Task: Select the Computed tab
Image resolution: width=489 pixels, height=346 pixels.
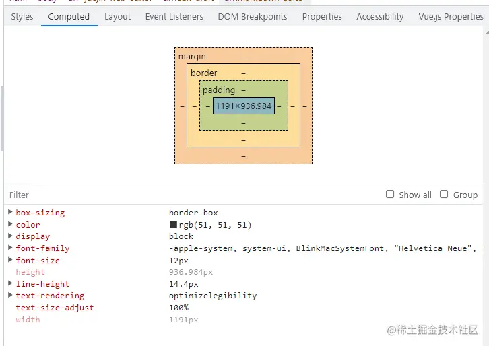Action: pyautogui.click(x=69, y=17)
